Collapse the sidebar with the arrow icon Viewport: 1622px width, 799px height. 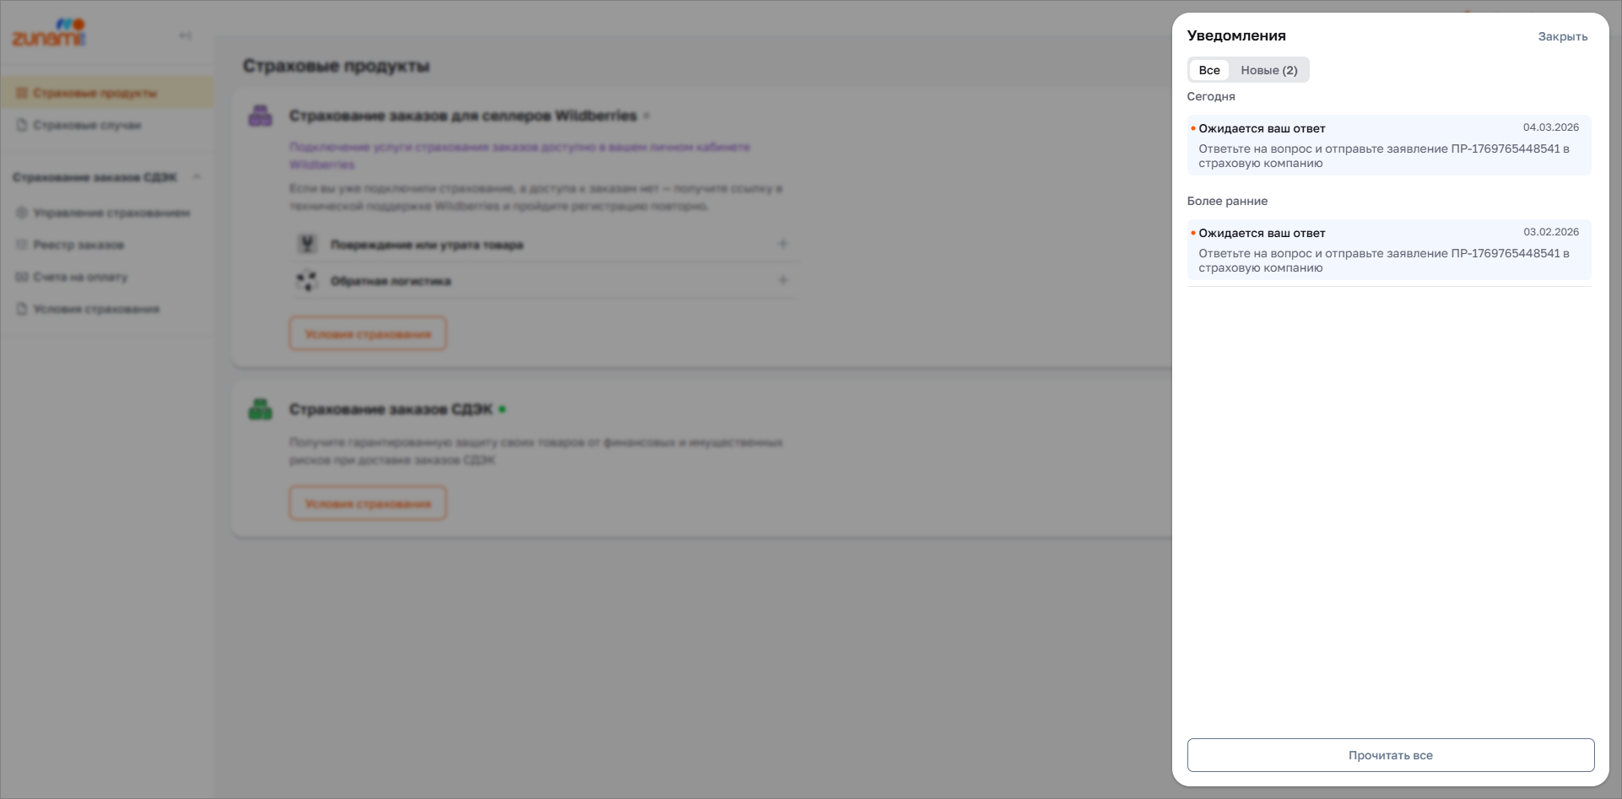pos(186,35)
